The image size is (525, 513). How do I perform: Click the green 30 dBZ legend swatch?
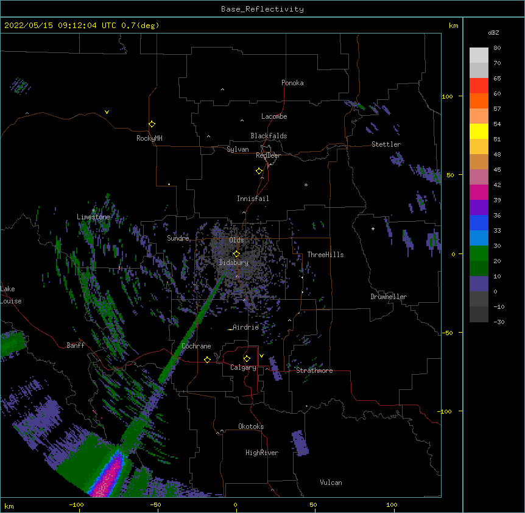tap(479, 253)
